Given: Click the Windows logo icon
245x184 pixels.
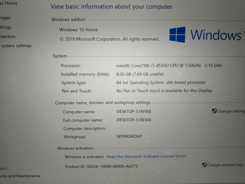Looking at the screenshot, I should tap(177, 34).
